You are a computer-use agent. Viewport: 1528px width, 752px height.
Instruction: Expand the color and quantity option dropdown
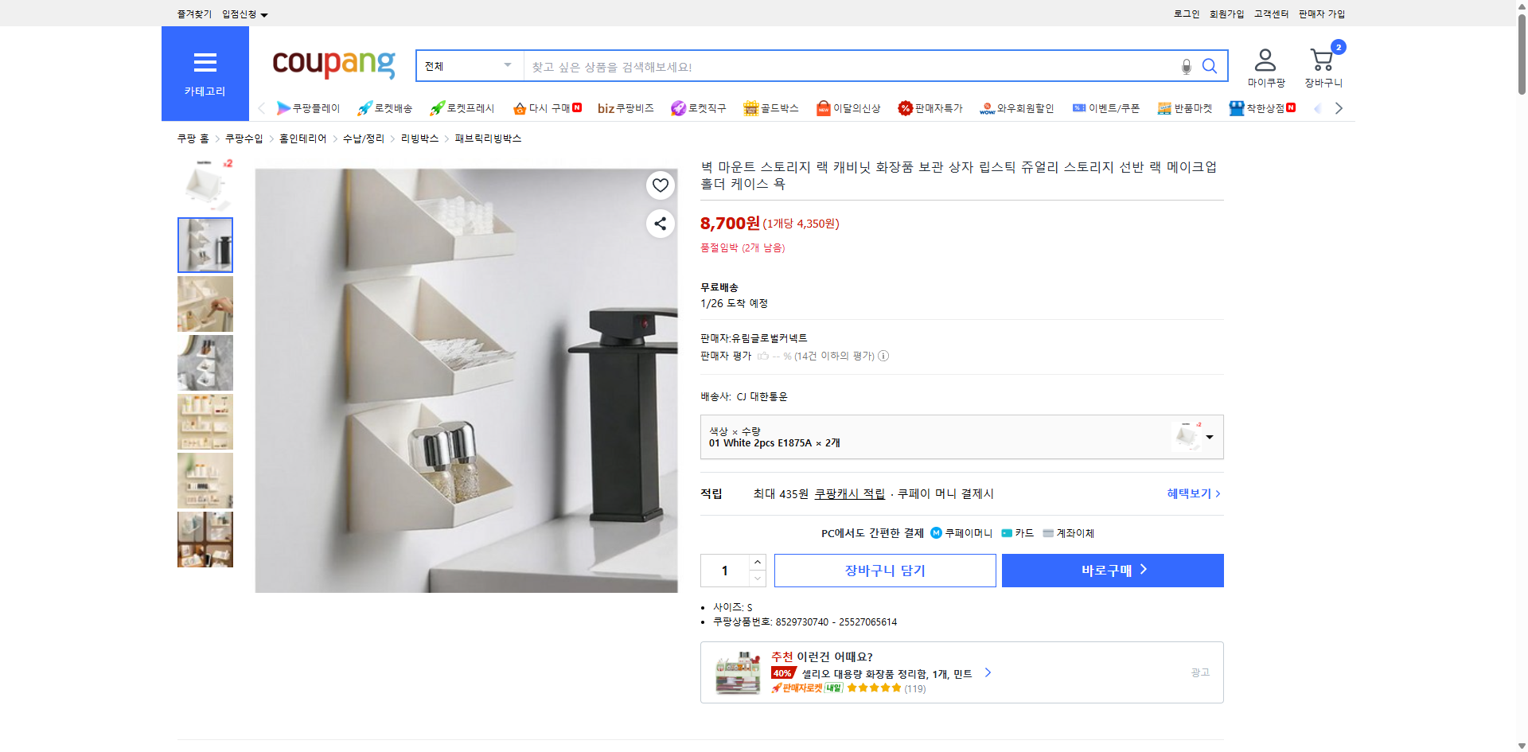pos(1209,436)
